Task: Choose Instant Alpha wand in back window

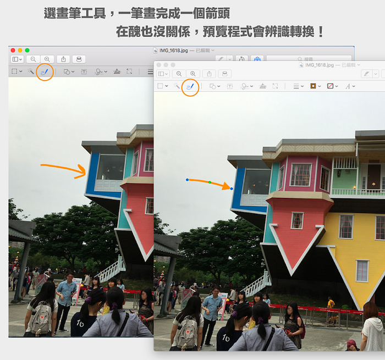Action: [31, 71]
